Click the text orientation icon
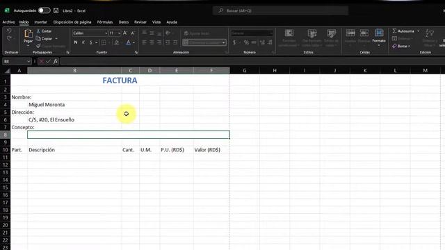 tap(168, 33)
